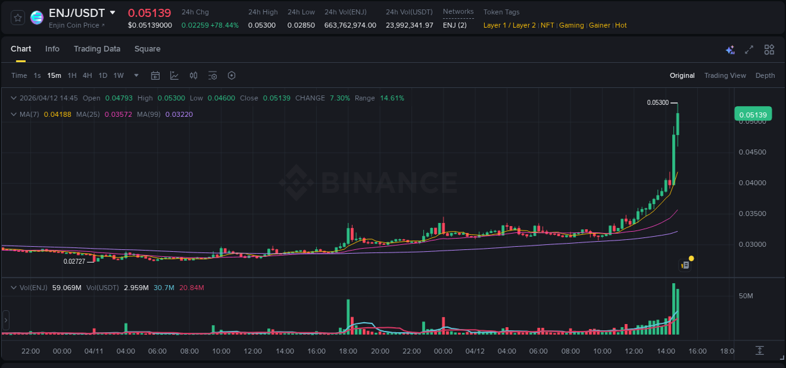Switch chart to Trading View mode
The image size is (786, 368).
(725, 75)
